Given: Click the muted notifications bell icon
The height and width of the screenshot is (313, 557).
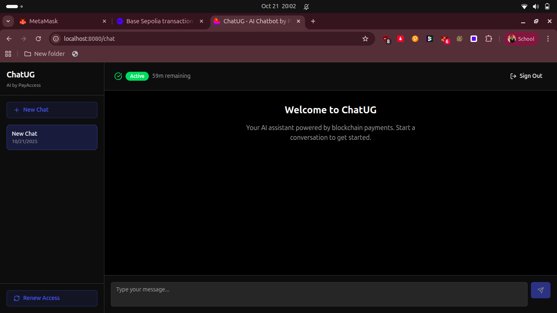Looking at the screenshot, I should (x=306, y=7).
